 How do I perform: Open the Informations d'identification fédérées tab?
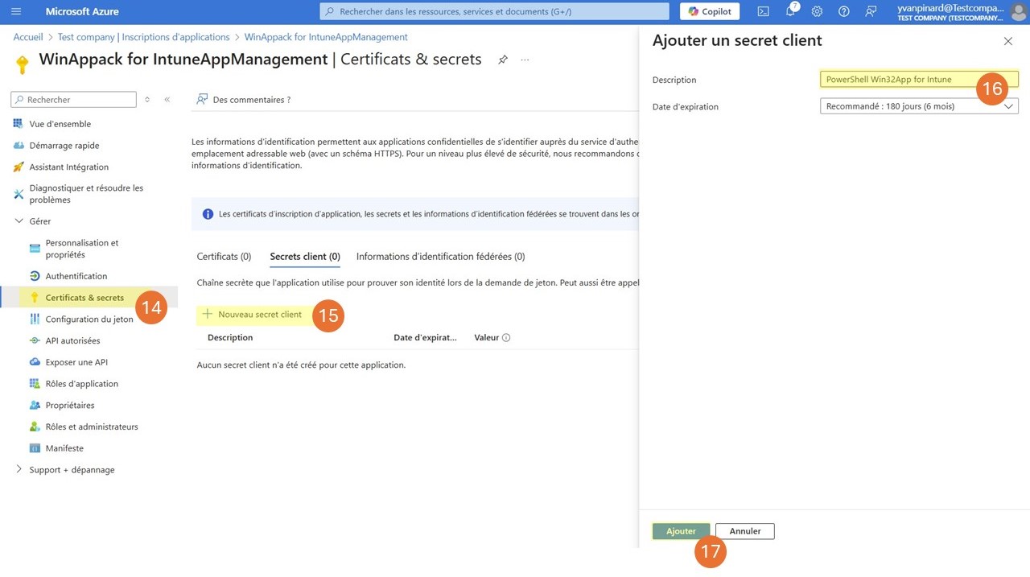[440, 256]
